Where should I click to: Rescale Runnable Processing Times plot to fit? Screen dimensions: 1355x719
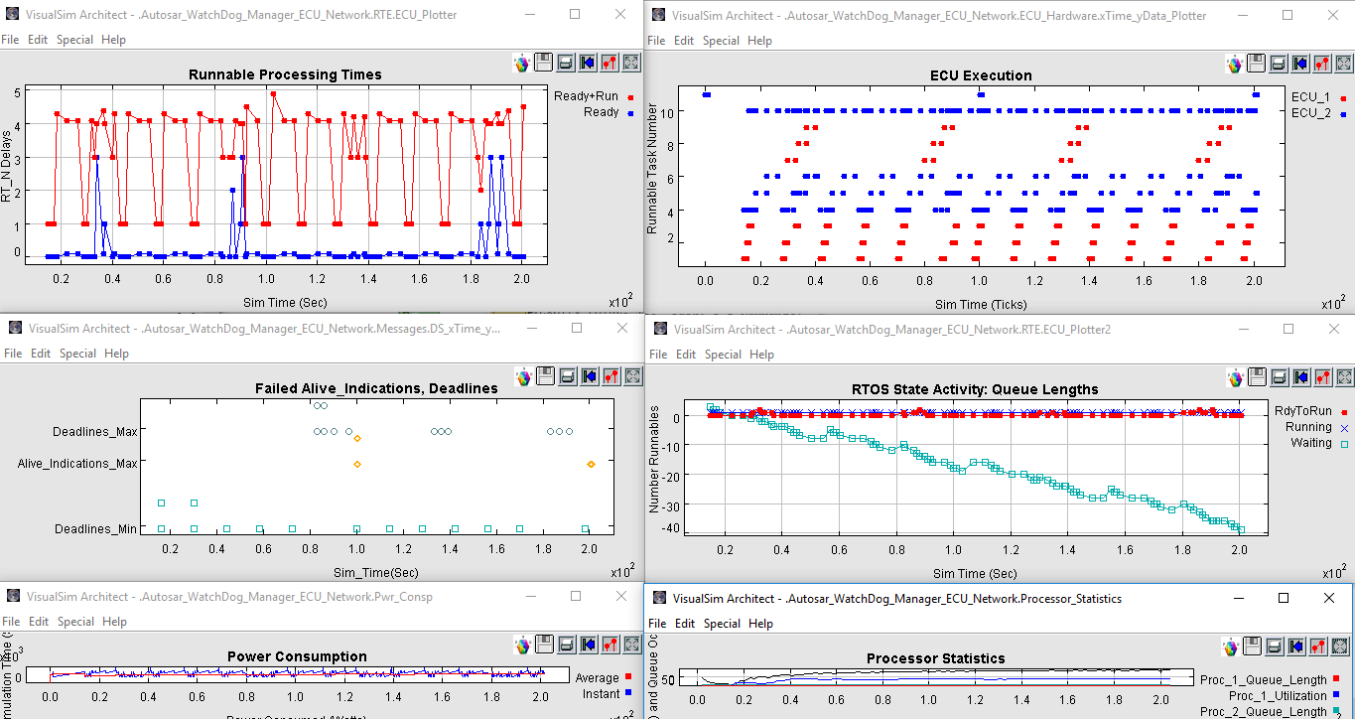coord(631,63)
